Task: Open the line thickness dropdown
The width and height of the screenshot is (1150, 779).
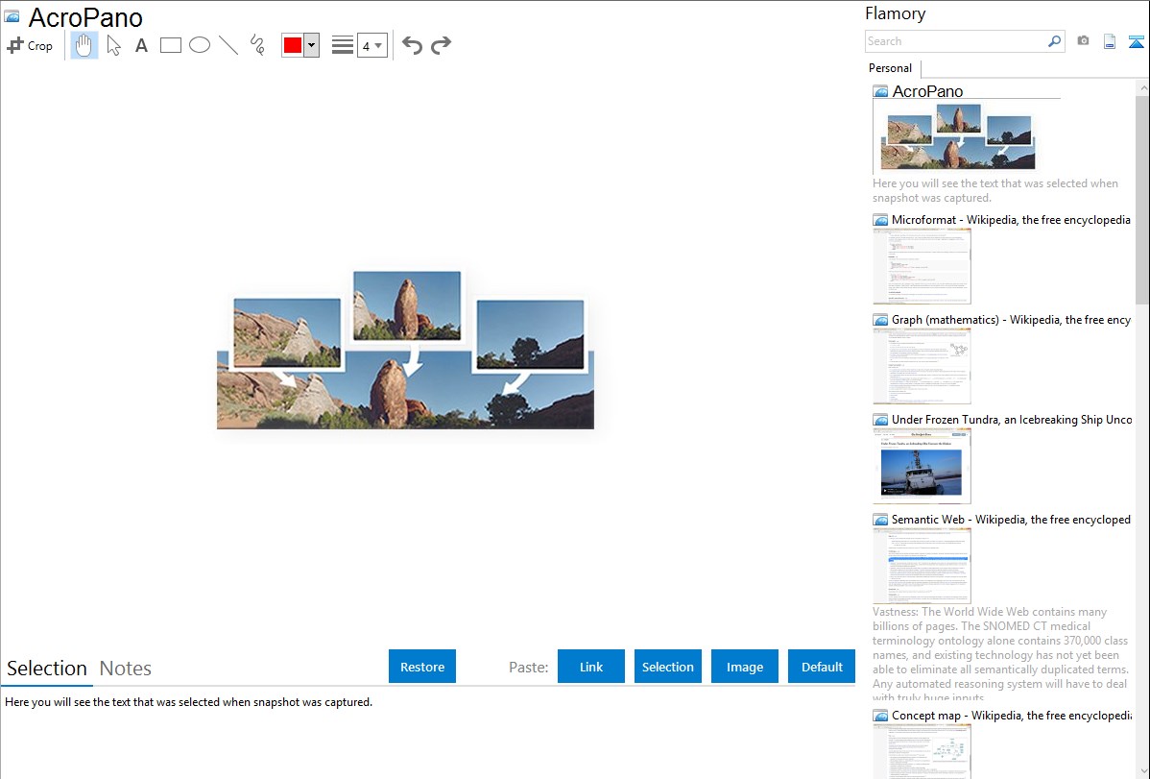Action: tap(371, 45)
